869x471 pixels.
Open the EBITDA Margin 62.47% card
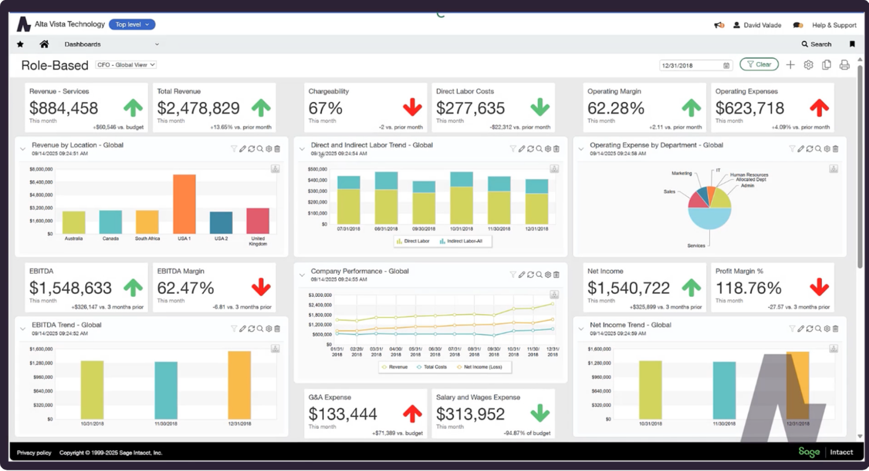pyautogui.click(x=214, y=288)
